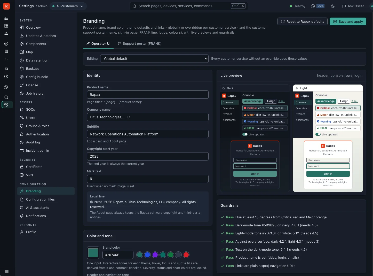Click the Profile person icon
Screen dimensions: 373x276
[x=22, y=232]
